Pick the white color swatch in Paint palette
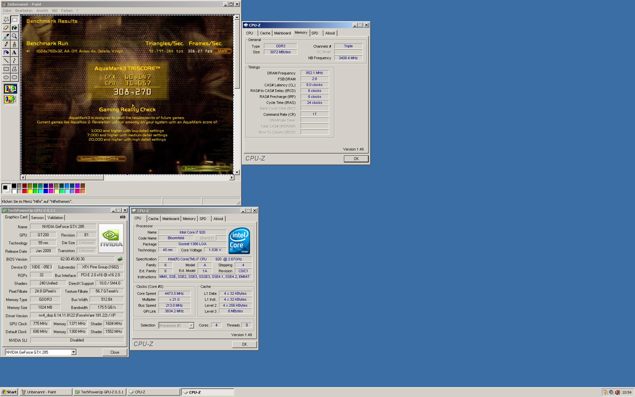Viewport: 635px width, 397px height. [14, 191]
